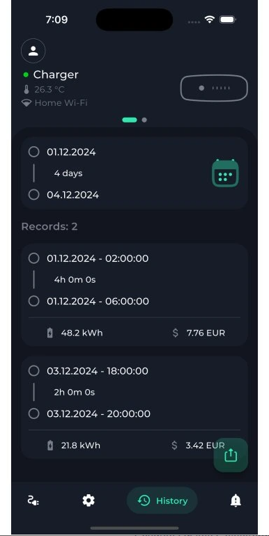Open the notifications bell tab
This screenshot has width=269, height=536.
(236, 500)
